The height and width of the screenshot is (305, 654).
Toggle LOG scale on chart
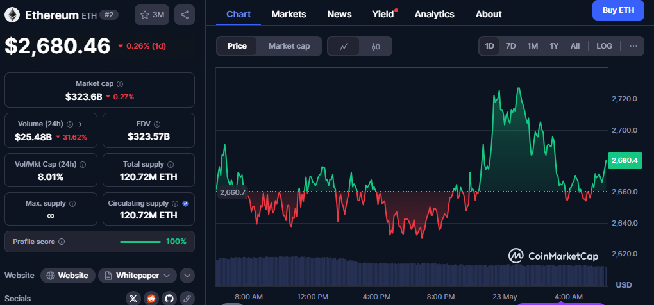[x=604, y=46]
